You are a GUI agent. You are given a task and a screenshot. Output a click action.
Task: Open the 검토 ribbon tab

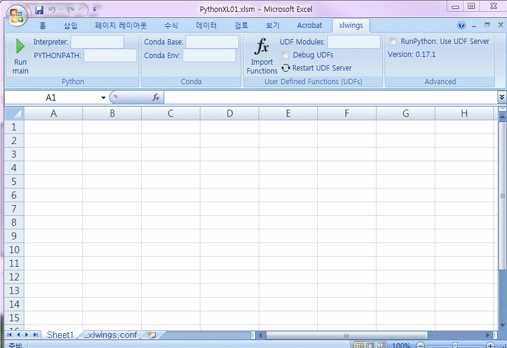[x=241, y=25]
